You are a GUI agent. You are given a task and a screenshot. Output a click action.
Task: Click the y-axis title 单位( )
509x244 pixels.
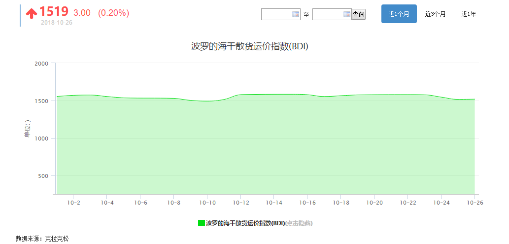click(x=28, y=129)
